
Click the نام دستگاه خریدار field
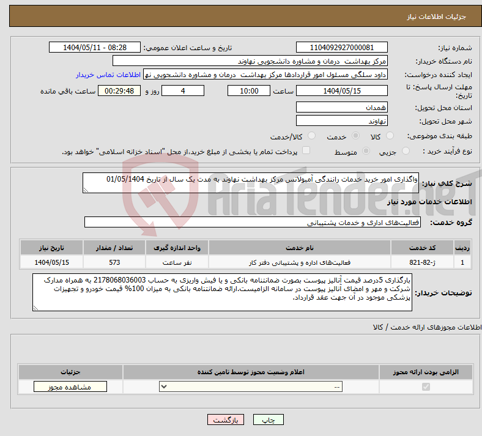click(250, 61)
